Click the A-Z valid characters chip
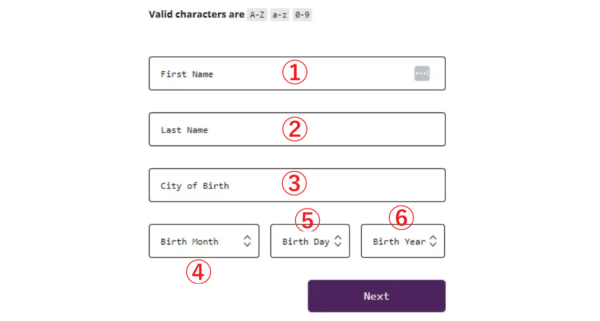This screenshot has width=600, height=321. click(x=257, y=15)
